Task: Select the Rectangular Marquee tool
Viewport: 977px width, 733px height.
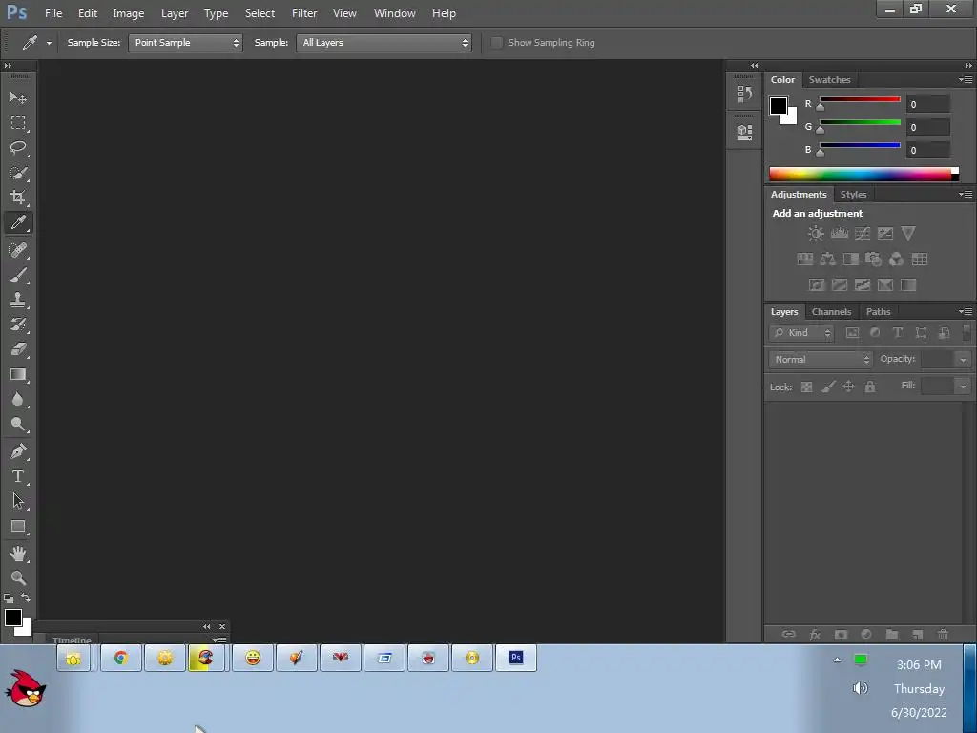Action: point(18,123)
